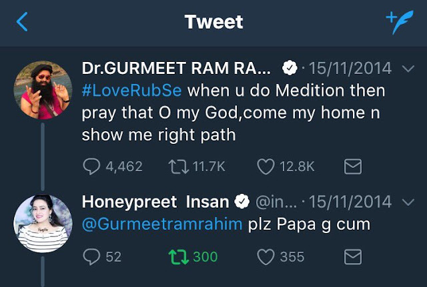Share the first tweet via direct message envelope
Image resolution: width=427 pixels, height=287 pixels.
pyautogui.click(x=352, y=166)
